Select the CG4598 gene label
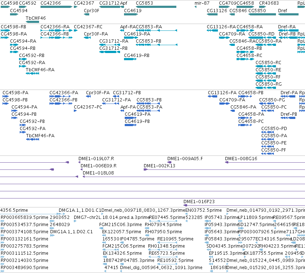 [10, 3]
